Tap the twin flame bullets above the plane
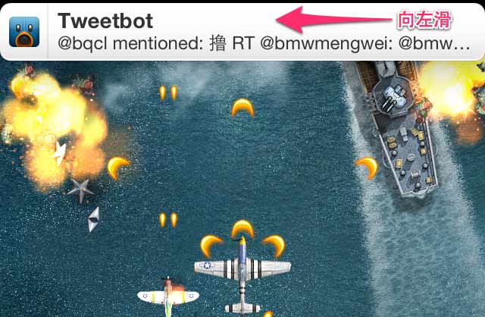Image resolution: width=485 pixels, height=317 pixels. (x=168, y=219)
